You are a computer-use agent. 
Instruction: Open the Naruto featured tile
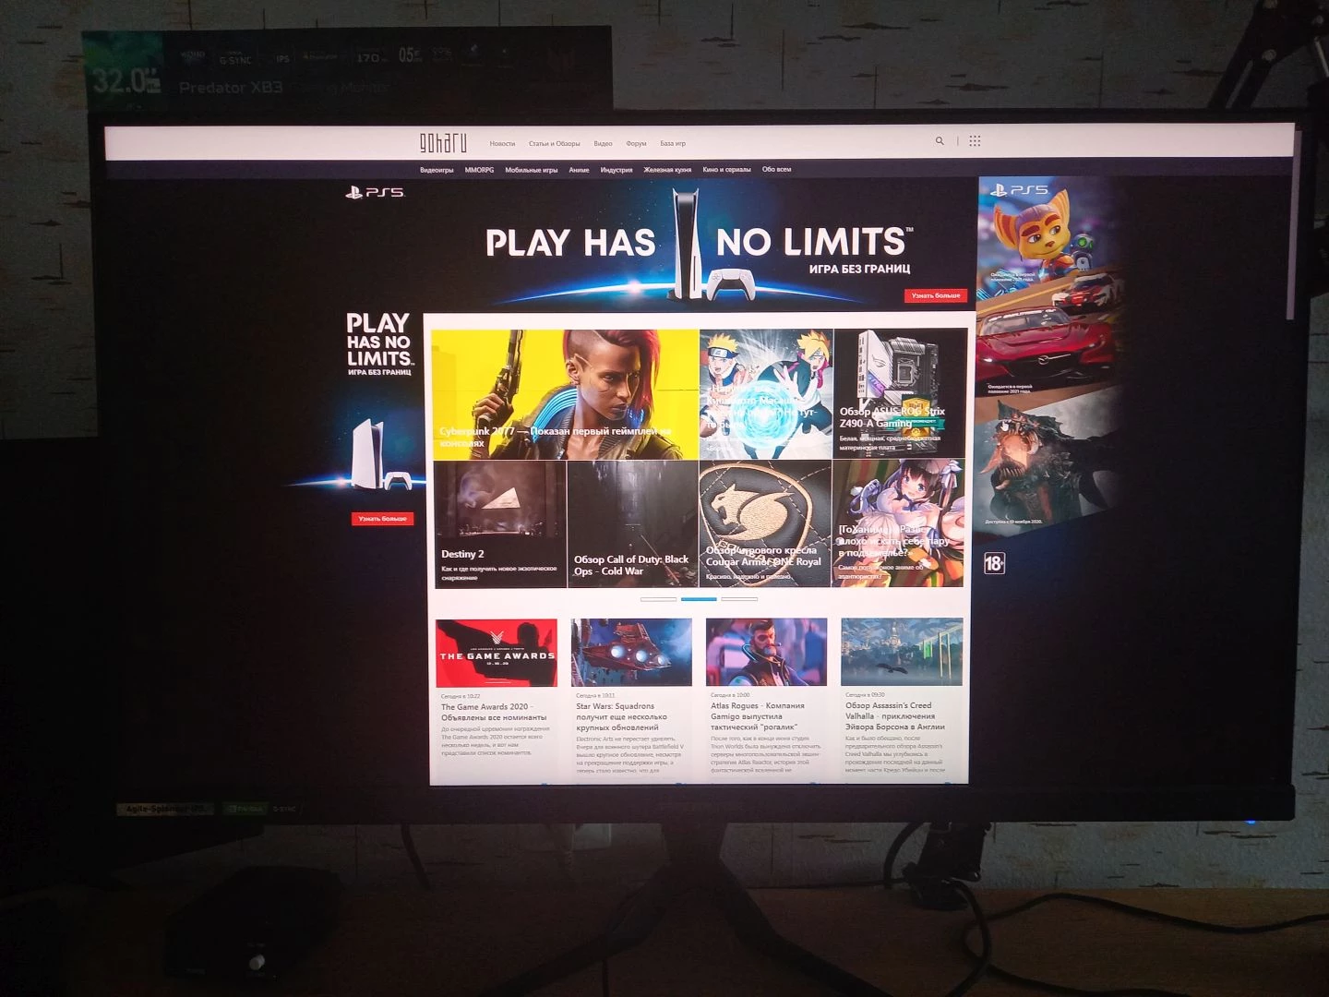(766, 394)
